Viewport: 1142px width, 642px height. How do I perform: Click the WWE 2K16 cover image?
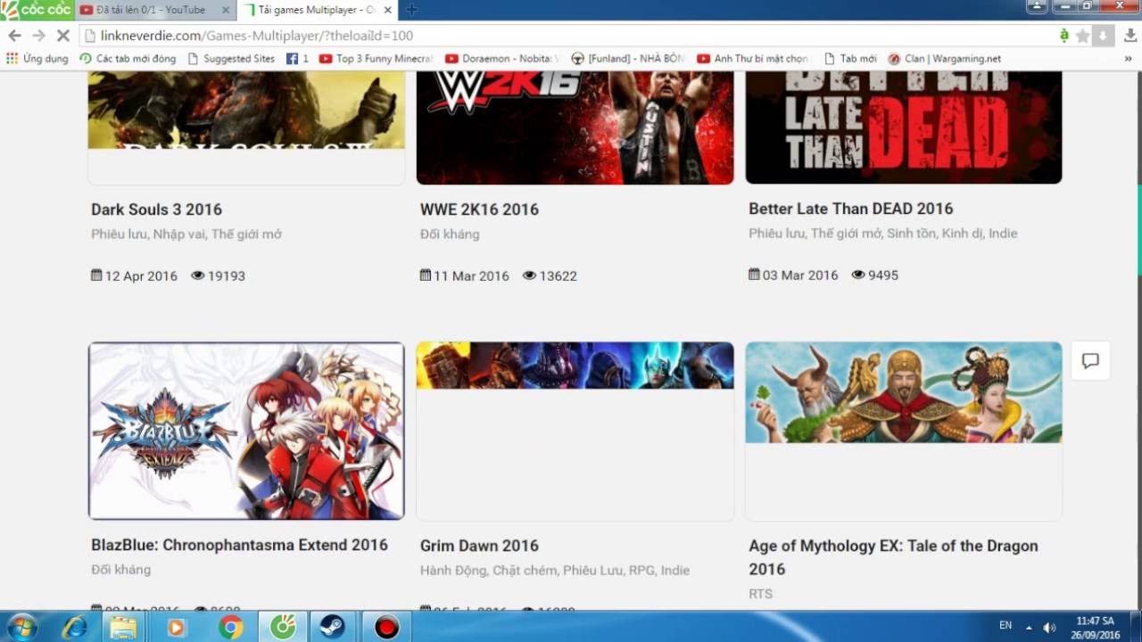click(x=575, y=128)
